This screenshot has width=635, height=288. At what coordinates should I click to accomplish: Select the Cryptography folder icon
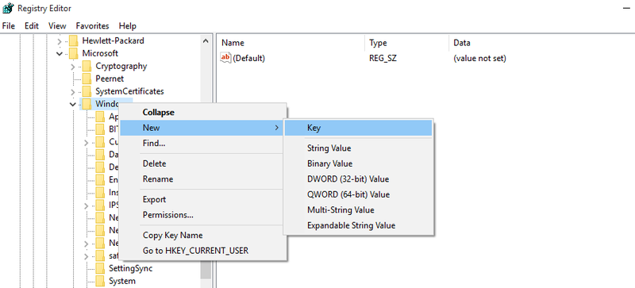tap(87, 66)
